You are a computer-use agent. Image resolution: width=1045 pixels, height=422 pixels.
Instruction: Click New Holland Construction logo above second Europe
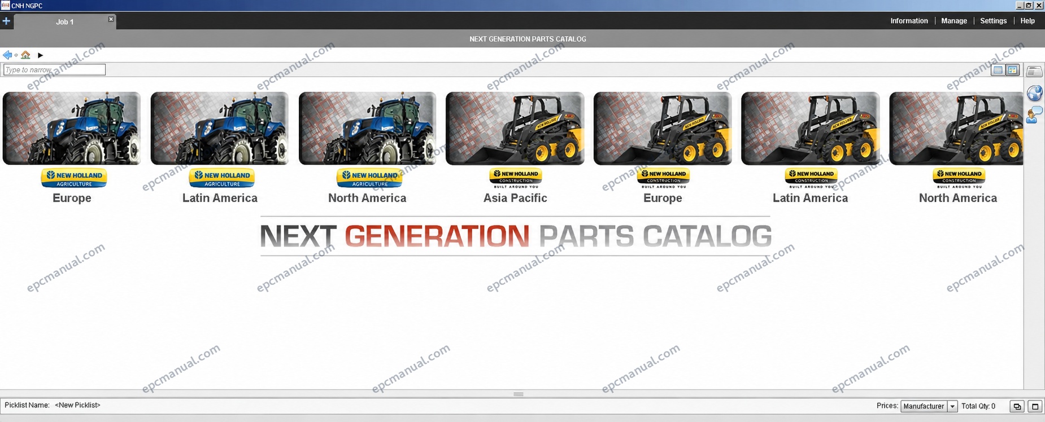[663, 178]
